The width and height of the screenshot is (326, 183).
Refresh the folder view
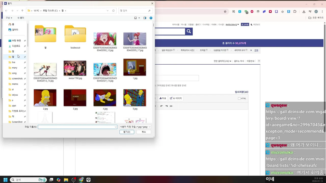[x=113, y=11]
